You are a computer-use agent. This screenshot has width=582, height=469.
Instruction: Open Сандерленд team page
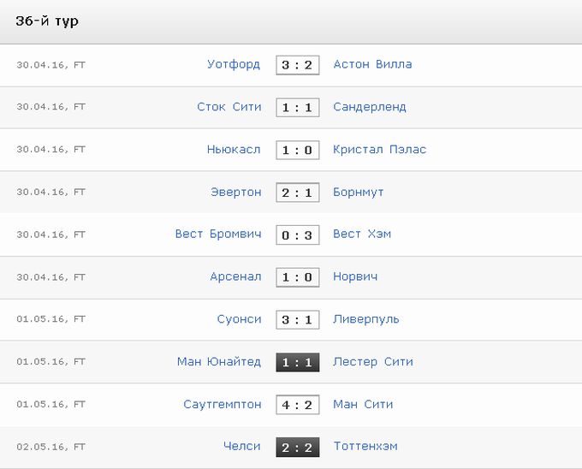pos(370,107)
